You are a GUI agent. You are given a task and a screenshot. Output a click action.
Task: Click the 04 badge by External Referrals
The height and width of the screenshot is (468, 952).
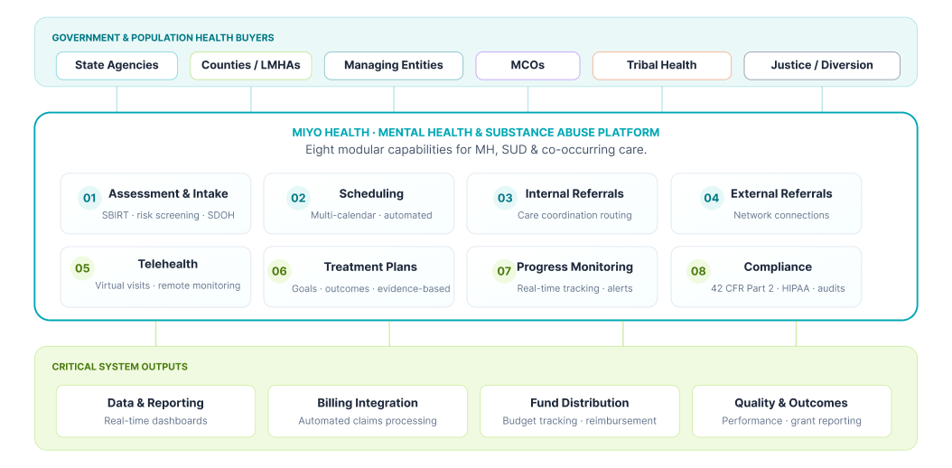pos(712,198)
